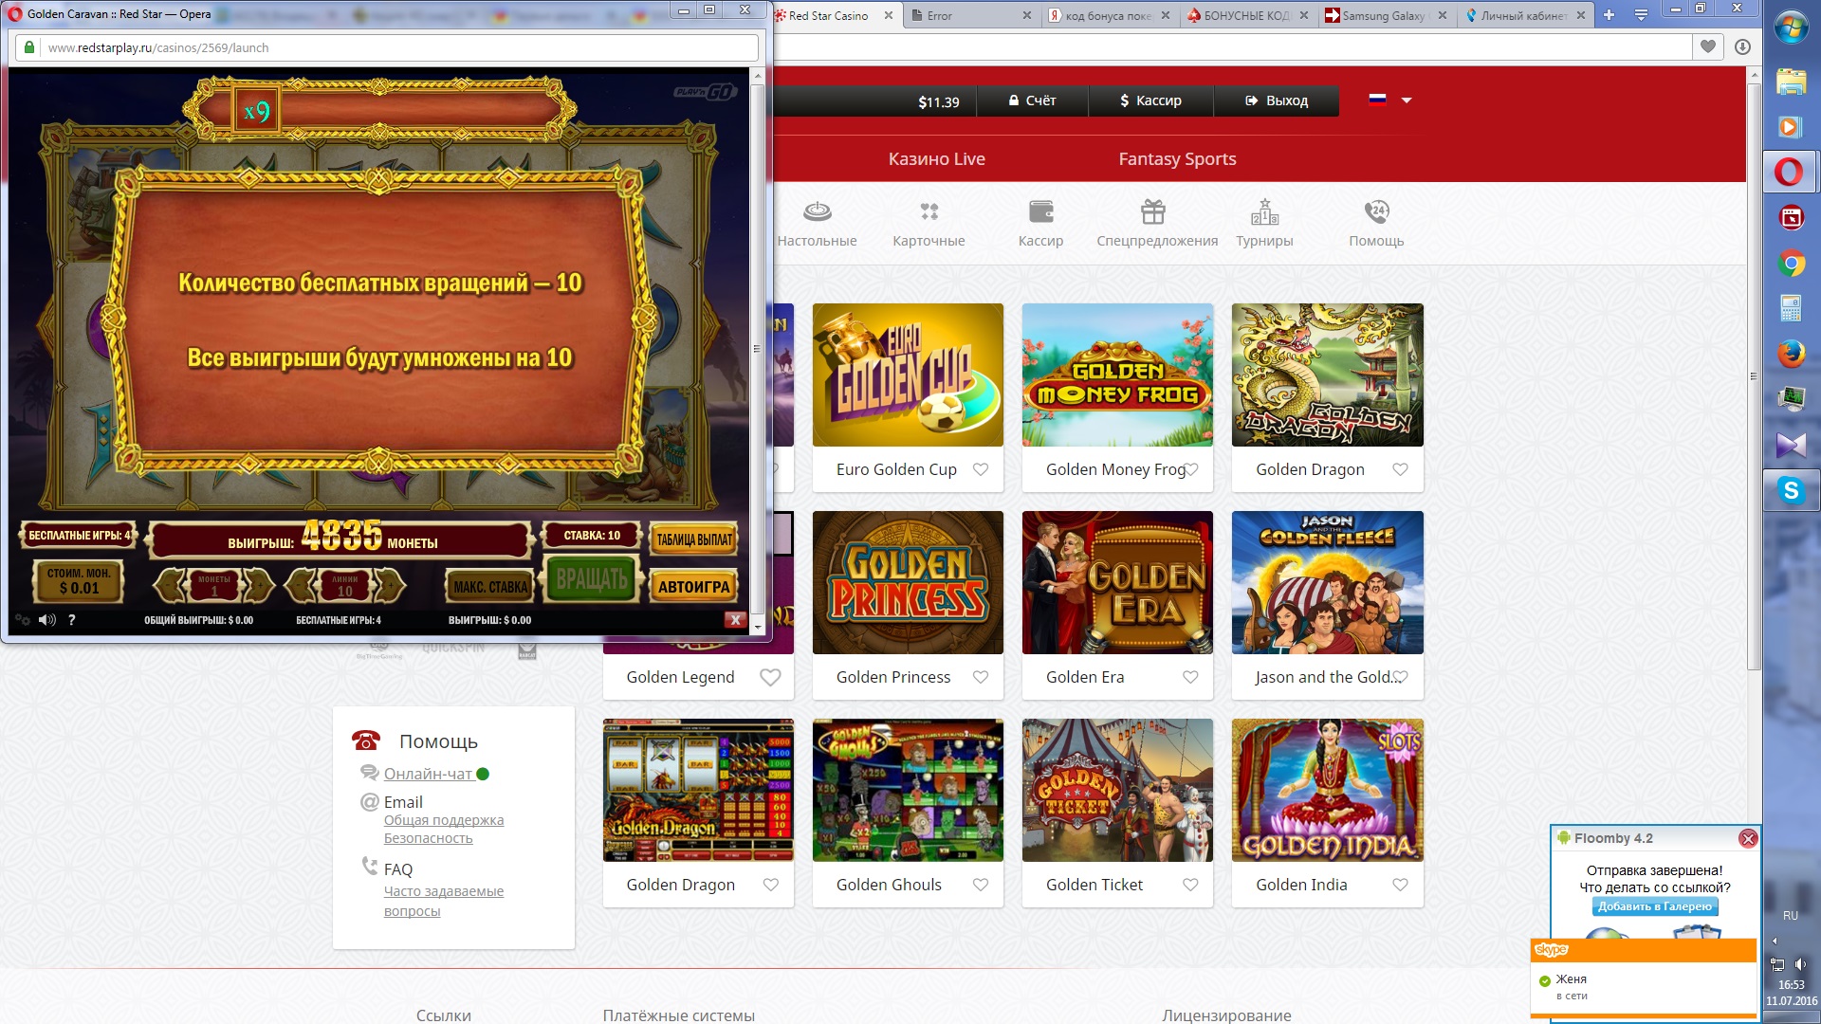The width and height of the screenshot is (1821, 1024).
Task: Click the free spins message panel
Action: point(379,322)
